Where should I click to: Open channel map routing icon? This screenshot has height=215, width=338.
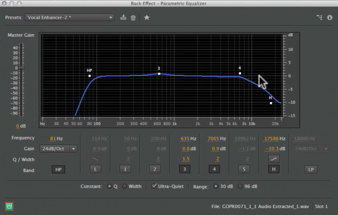pos(319,18)
